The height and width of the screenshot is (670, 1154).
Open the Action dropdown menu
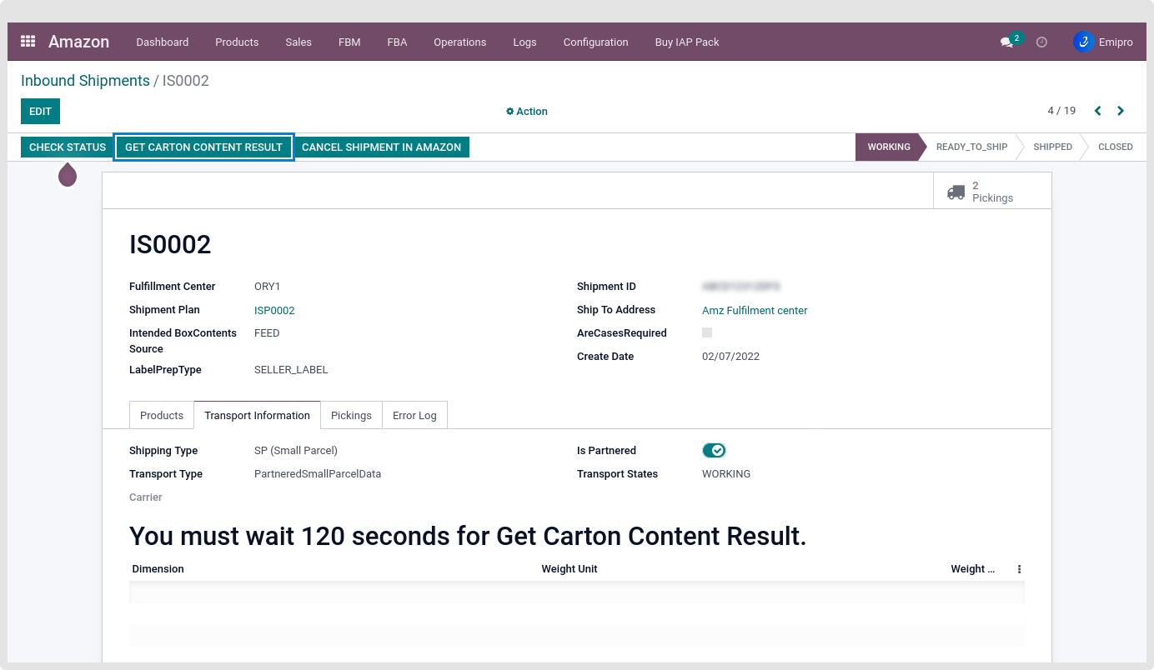[x=527, y=111]
